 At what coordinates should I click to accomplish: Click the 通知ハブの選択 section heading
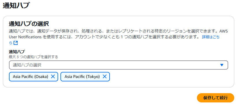29,24
